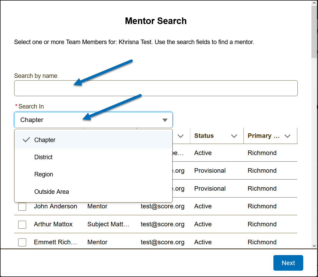Viewport: 318px width, 277px height.
Task: Open the Search In combo box
Action: click(90, 120)
